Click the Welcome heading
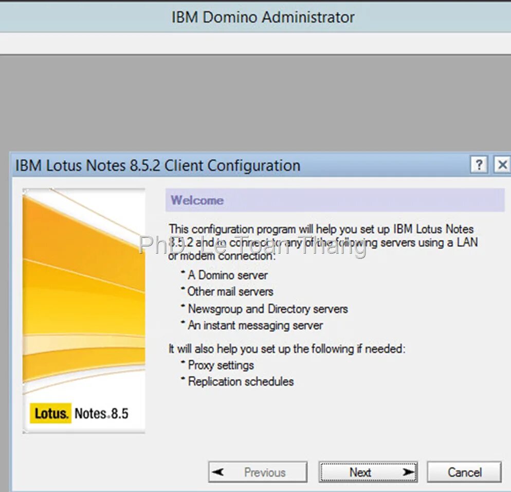This screenshot has height=492, width=511. 197,200
